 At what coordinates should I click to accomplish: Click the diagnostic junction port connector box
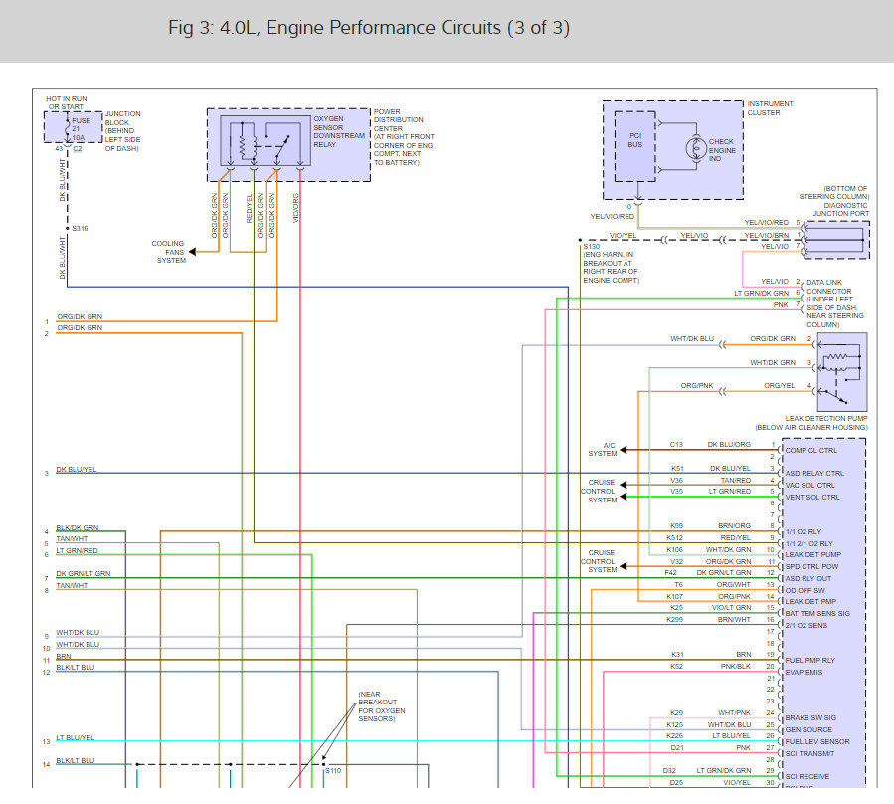836,240
